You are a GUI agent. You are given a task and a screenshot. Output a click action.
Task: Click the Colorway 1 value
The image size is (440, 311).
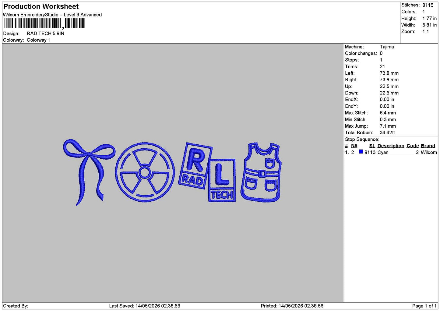(38, 40)
